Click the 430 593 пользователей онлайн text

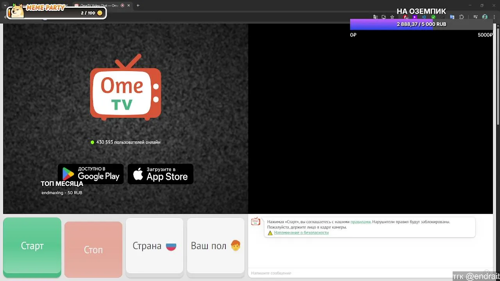coord(128,142)
